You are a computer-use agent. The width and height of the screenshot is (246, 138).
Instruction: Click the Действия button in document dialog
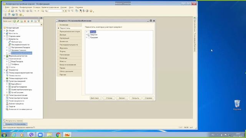point(96,98)
